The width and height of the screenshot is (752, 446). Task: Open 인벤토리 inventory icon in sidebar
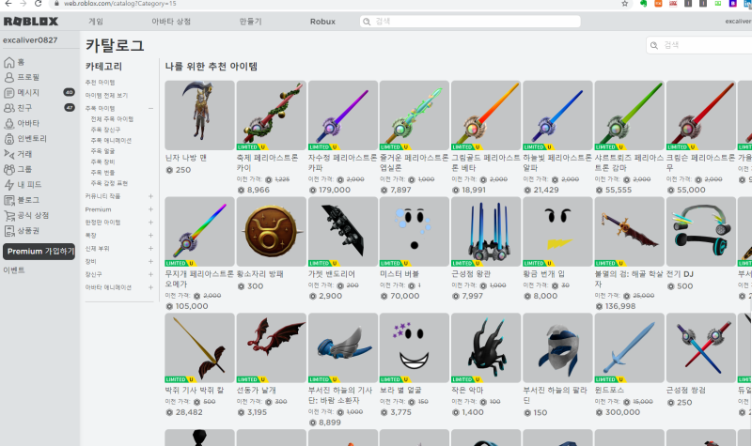click(9, 138)
